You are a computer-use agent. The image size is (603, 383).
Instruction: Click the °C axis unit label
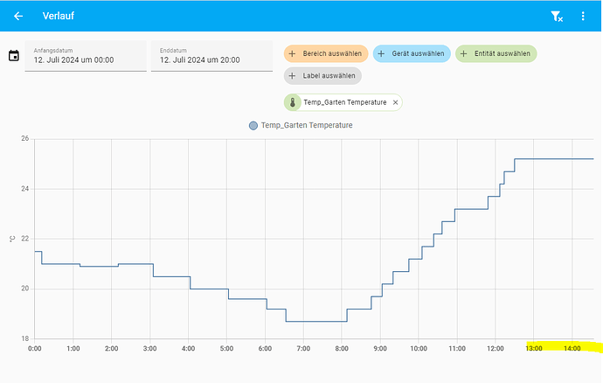pyautogui.click(x=12, y=239)
